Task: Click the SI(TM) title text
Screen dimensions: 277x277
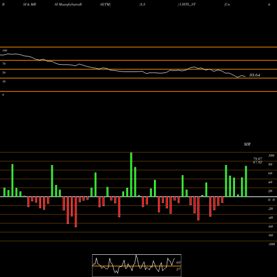Action: click(105, 4)
